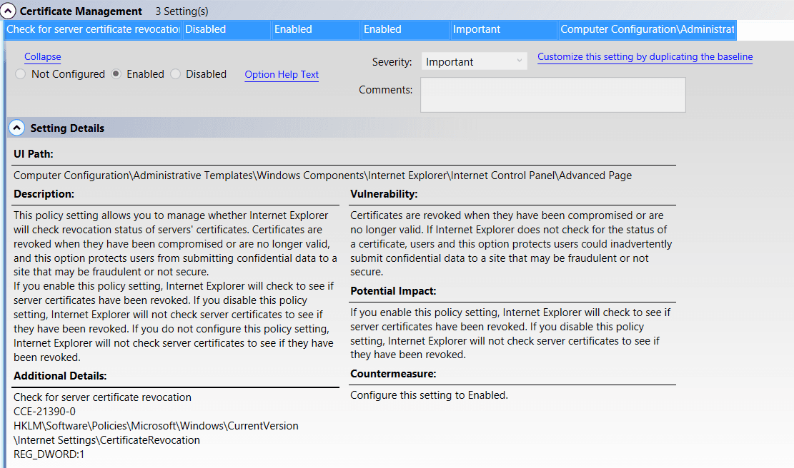Click the UI path ending in 'Advanced Page'
Image resolution: width=794 pixels, height=468 pixels.
coord(322,175)
